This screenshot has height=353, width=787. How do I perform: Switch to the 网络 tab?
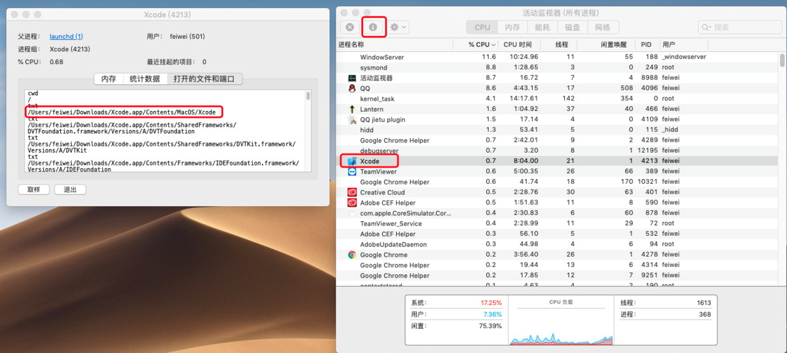point(603,27)
